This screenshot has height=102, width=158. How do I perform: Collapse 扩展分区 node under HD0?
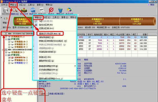6,39
